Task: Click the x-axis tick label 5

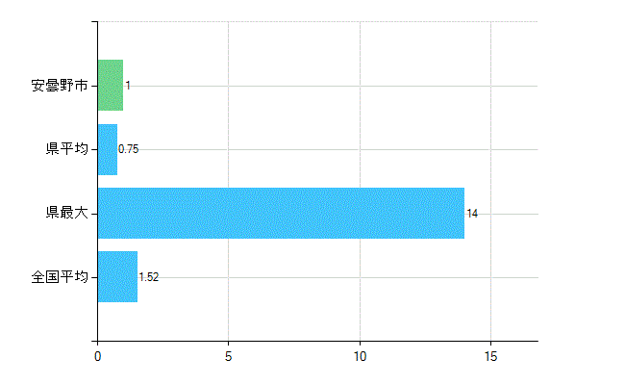Action: tap(228, 356)
